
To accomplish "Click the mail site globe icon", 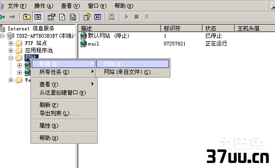I will [83, 44].
